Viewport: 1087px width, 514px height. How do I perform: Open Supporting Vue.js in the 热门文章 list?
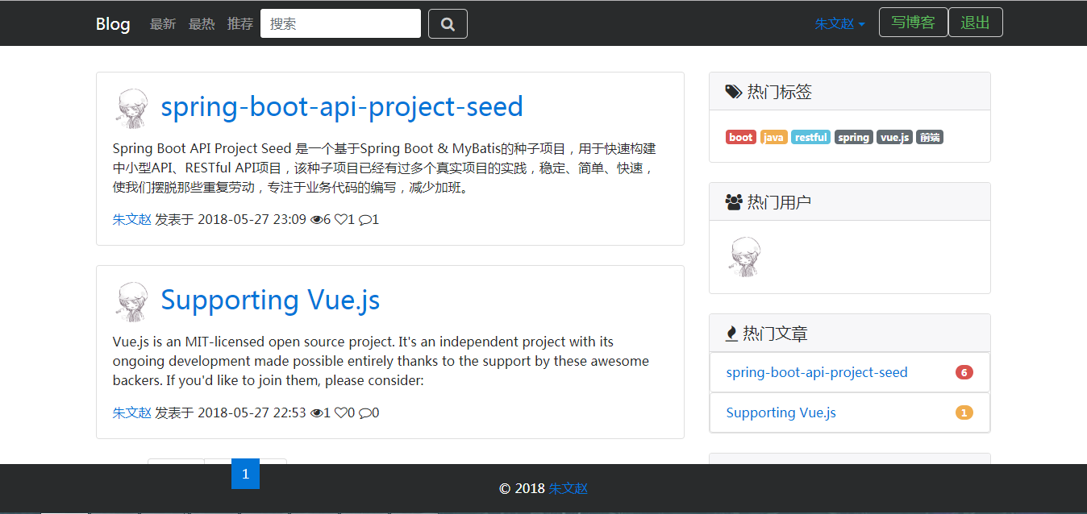[781, 412]
